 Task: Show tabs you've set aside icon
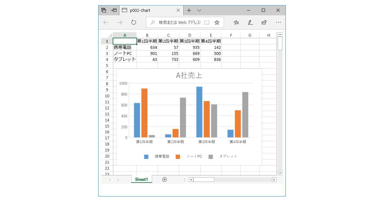104,10
